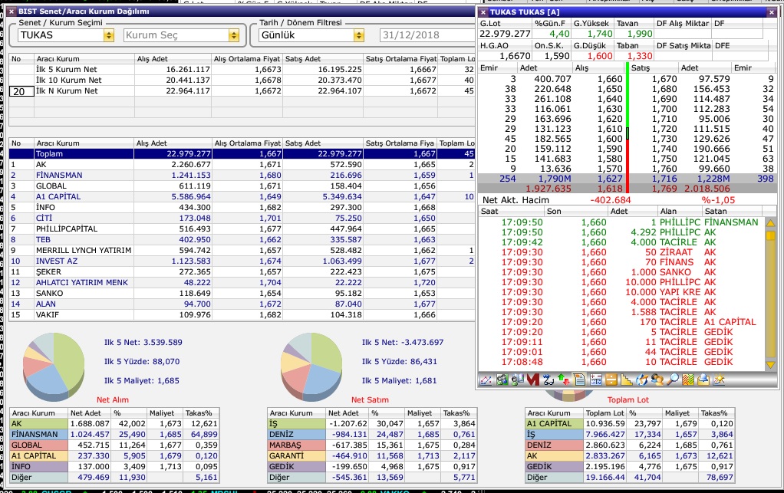Image resolution: width=784 pixels, height=493 pixels.
Task: Open the TUKAS stock selection dropdown
Action: click(108, 35)
